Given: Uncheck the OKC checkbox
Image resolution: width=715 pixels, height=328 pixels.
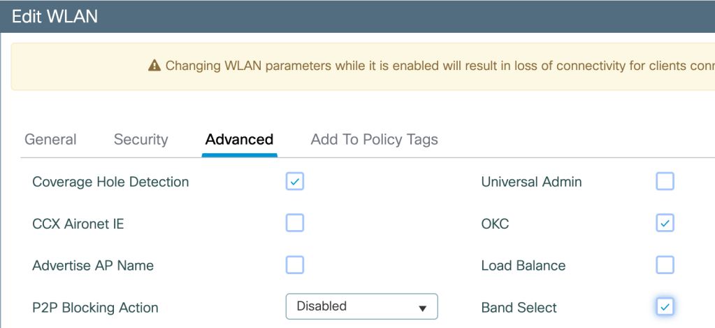Looking at the screenshot, I should pyautogui.click(x=665, y=223).
